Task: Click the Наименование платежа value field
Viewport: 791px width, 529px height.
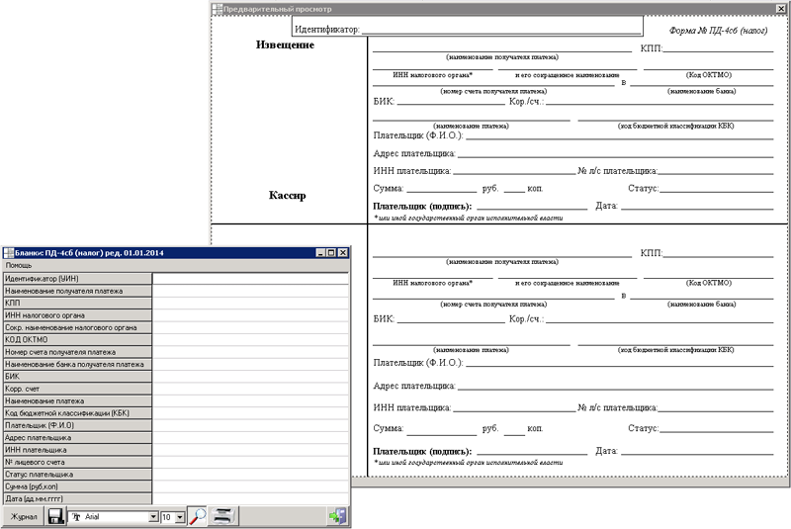Action: (x=250, y=400)
